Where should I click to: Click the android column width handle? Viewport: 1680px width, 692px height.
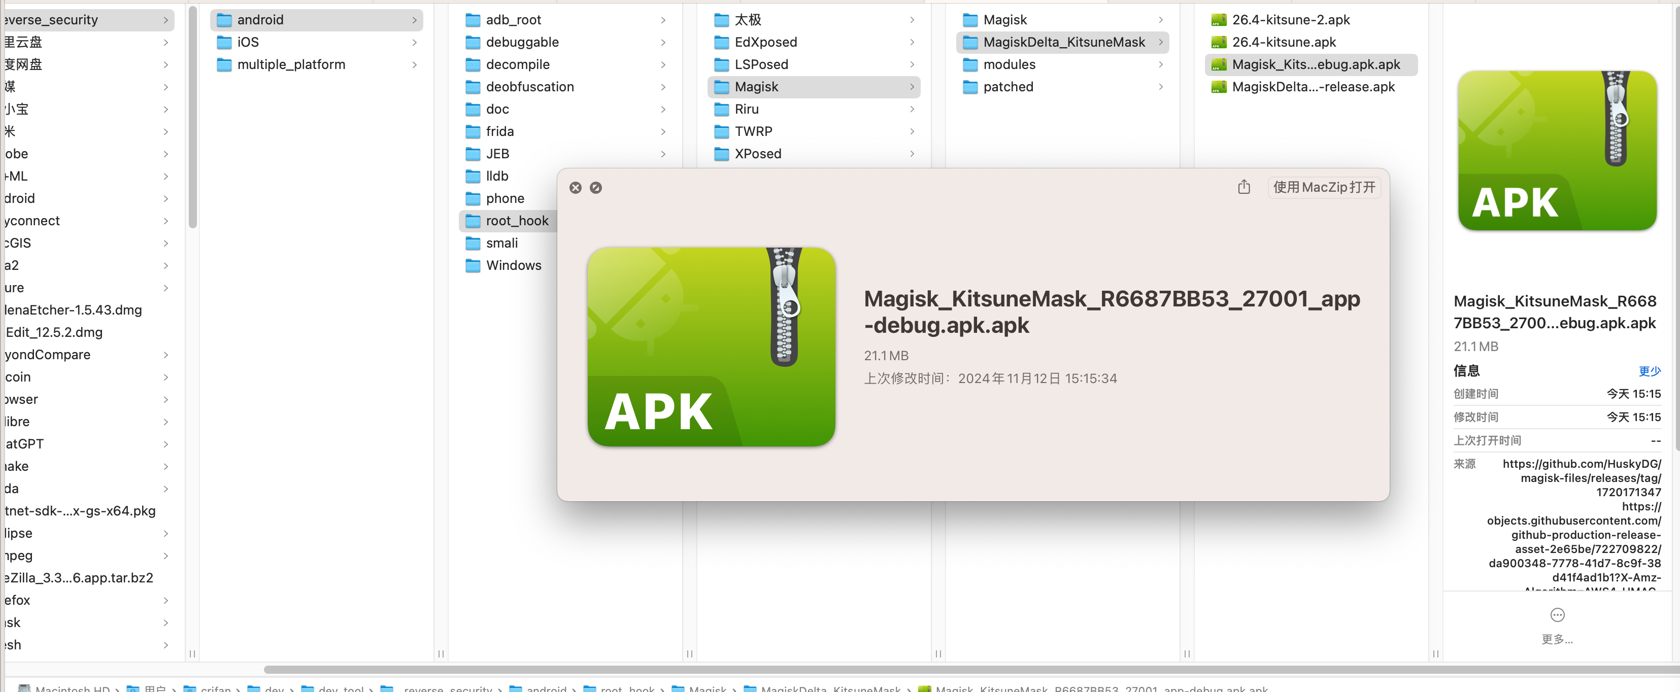441,653
